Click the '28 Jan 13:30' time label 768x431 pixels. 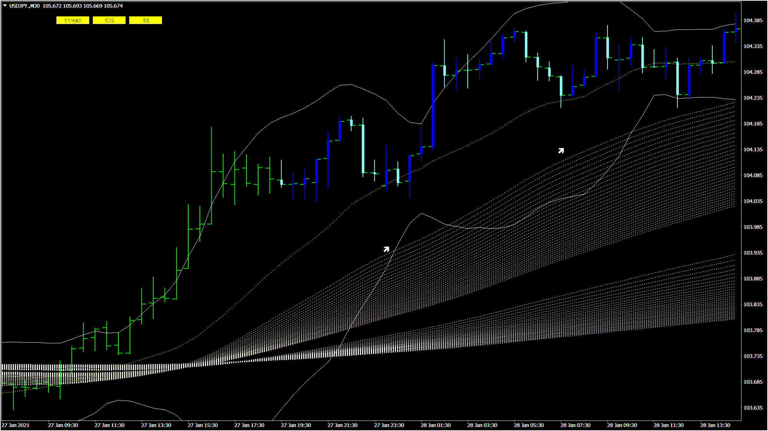[715, 425]
